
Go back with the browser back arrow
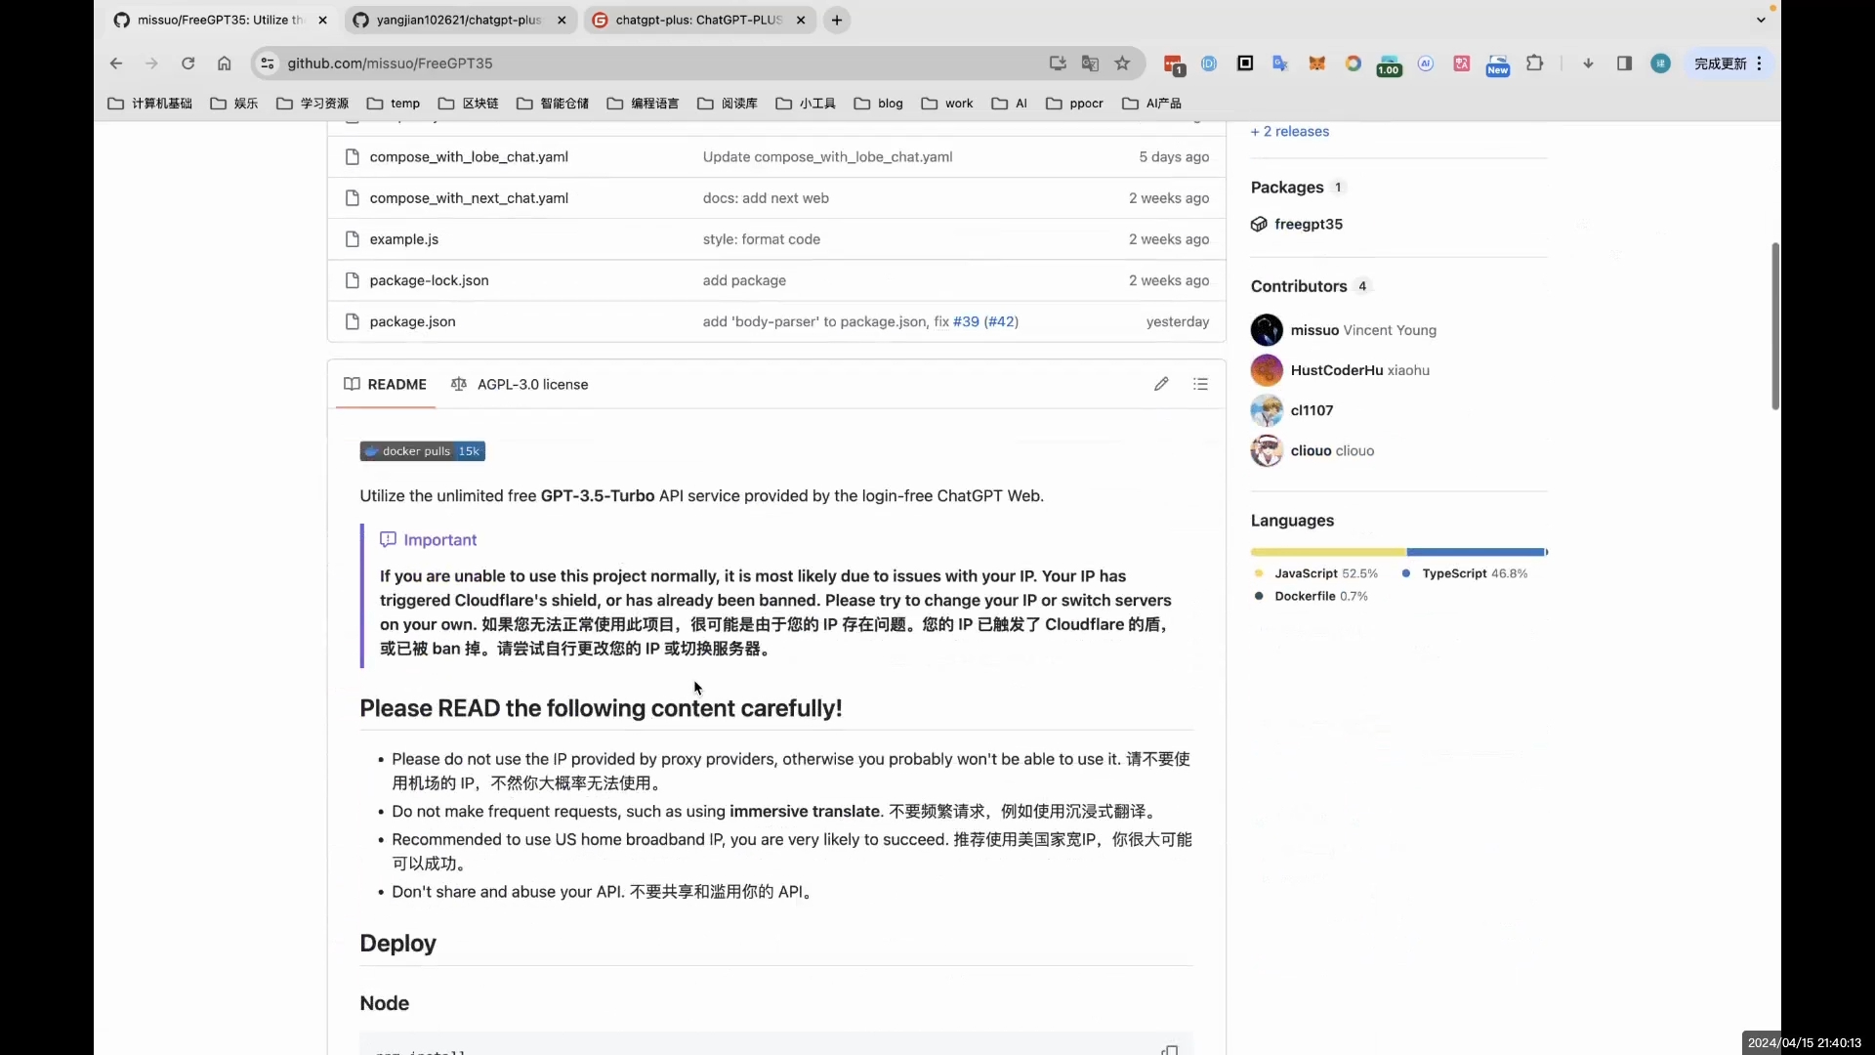point(116,63)
